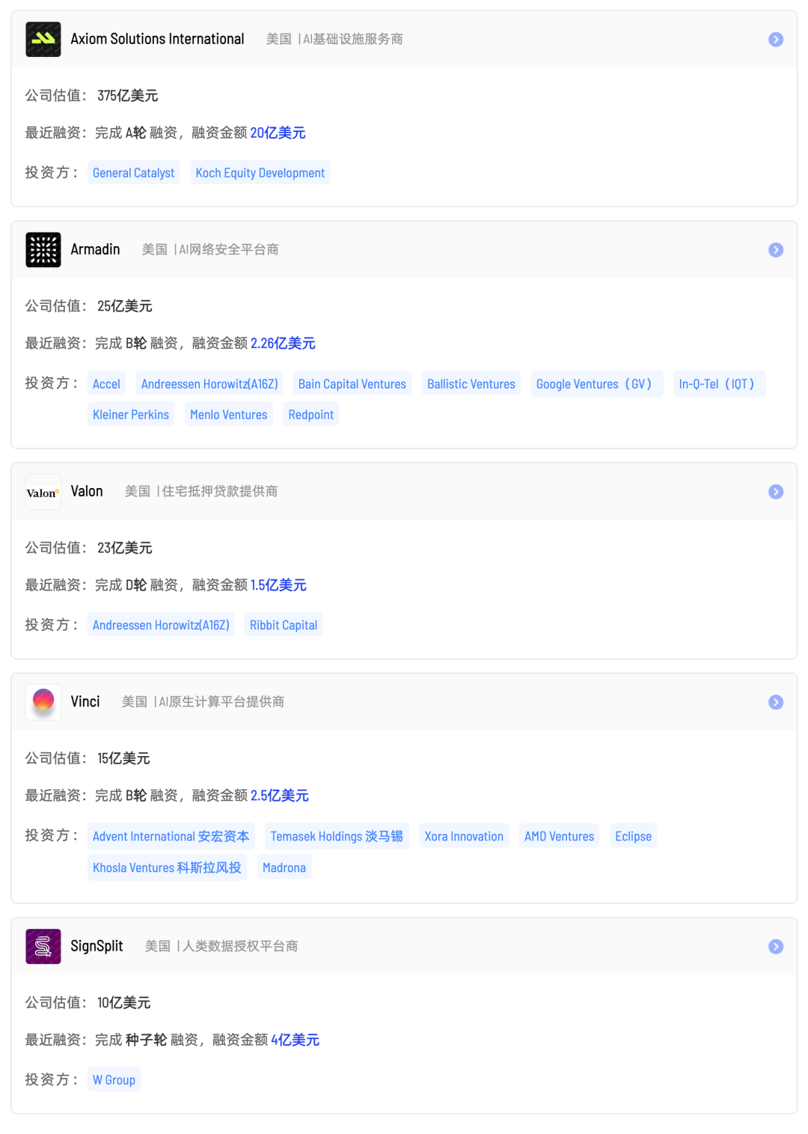This screenshot has height=1134, width=808.
Task: Click Temasek Holdings 淡马锡 tag
Action: (337, 836)
